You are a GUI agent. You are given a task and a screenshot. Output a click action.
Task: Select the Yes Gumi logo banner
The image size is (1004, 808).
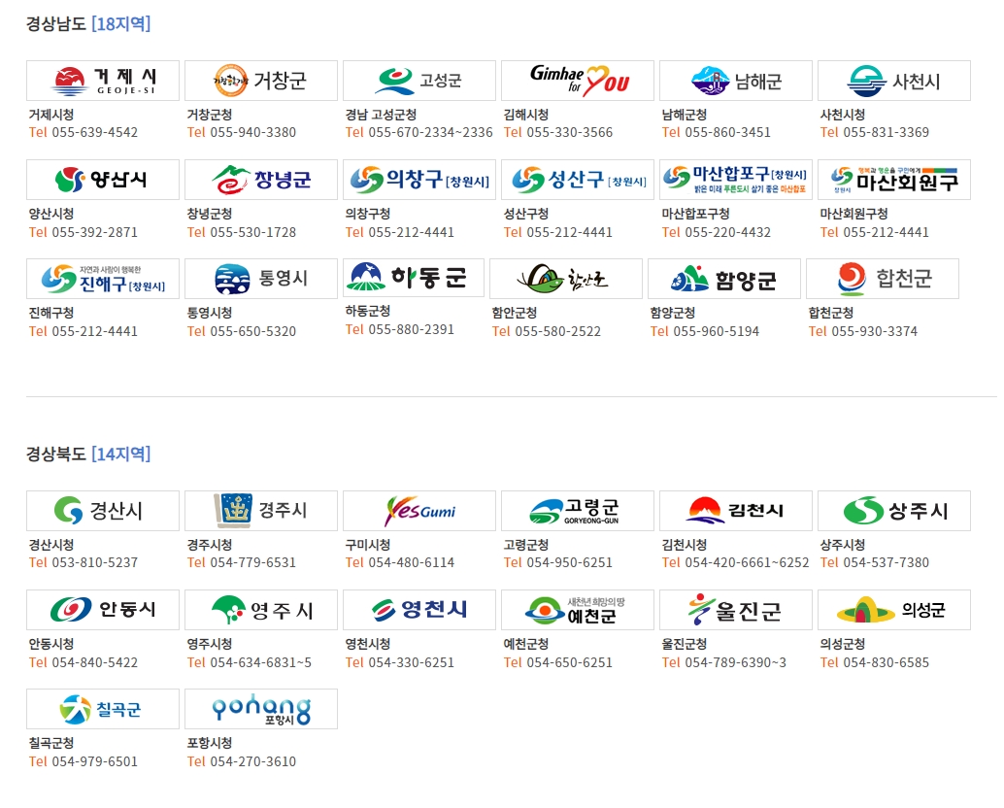click(x=419, y=511)
